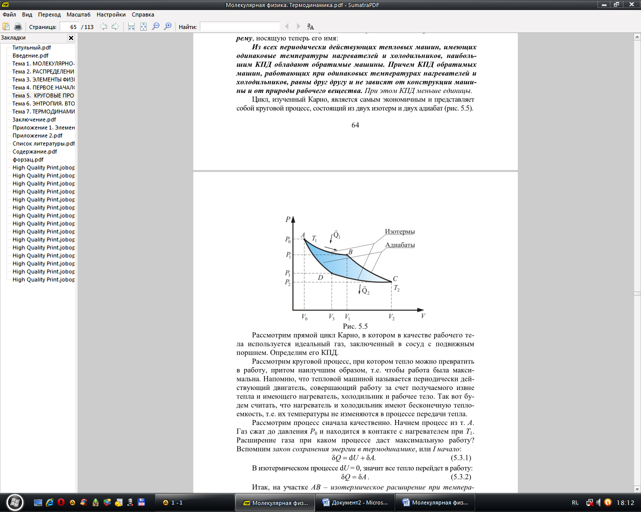This screenshot has width=641, height=512.
Task: Click the 18:12 system clock
Action: coord(625,502)
